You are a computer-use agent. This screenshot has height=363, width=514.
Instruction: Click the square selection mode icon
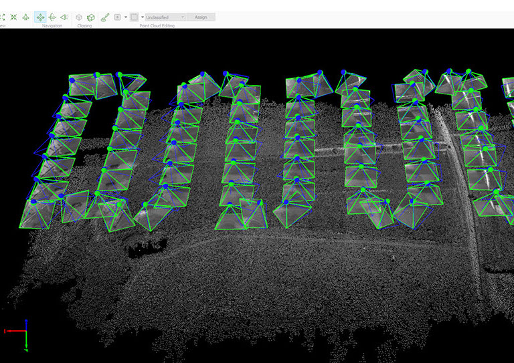(x=117, y=17)
